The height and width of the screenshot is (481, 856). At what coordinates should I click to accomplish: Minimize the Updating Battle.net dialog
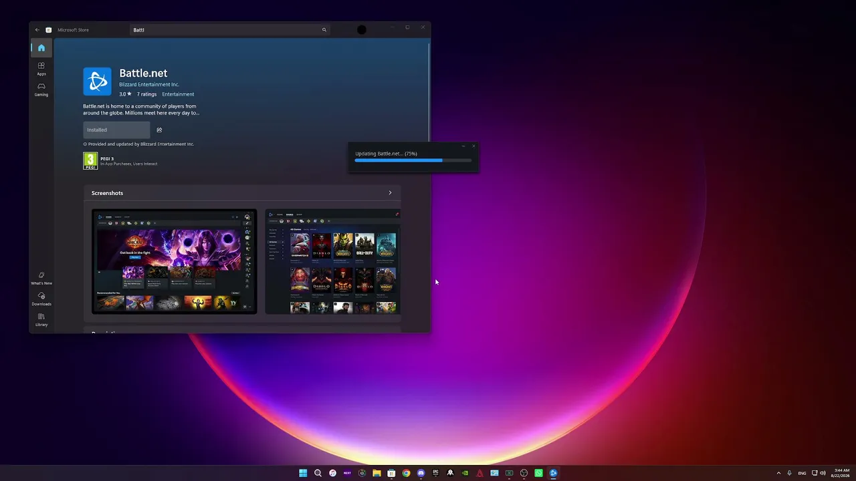pyautogui.click(x=463, y=146)
